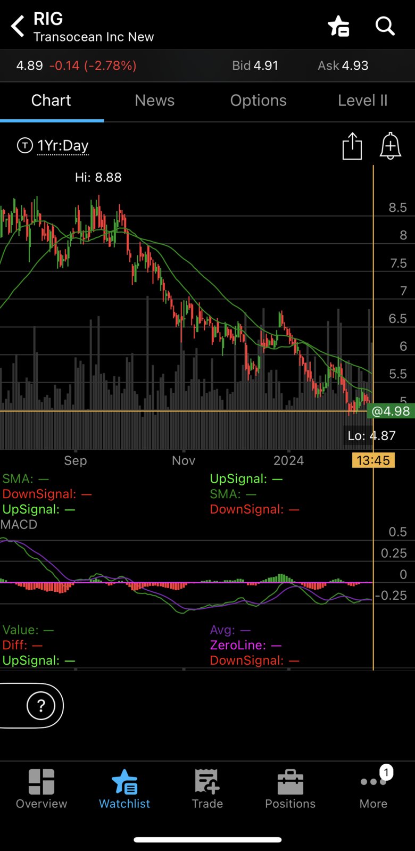Tap the -0.25 MACD axis label

tap(391, 596)
